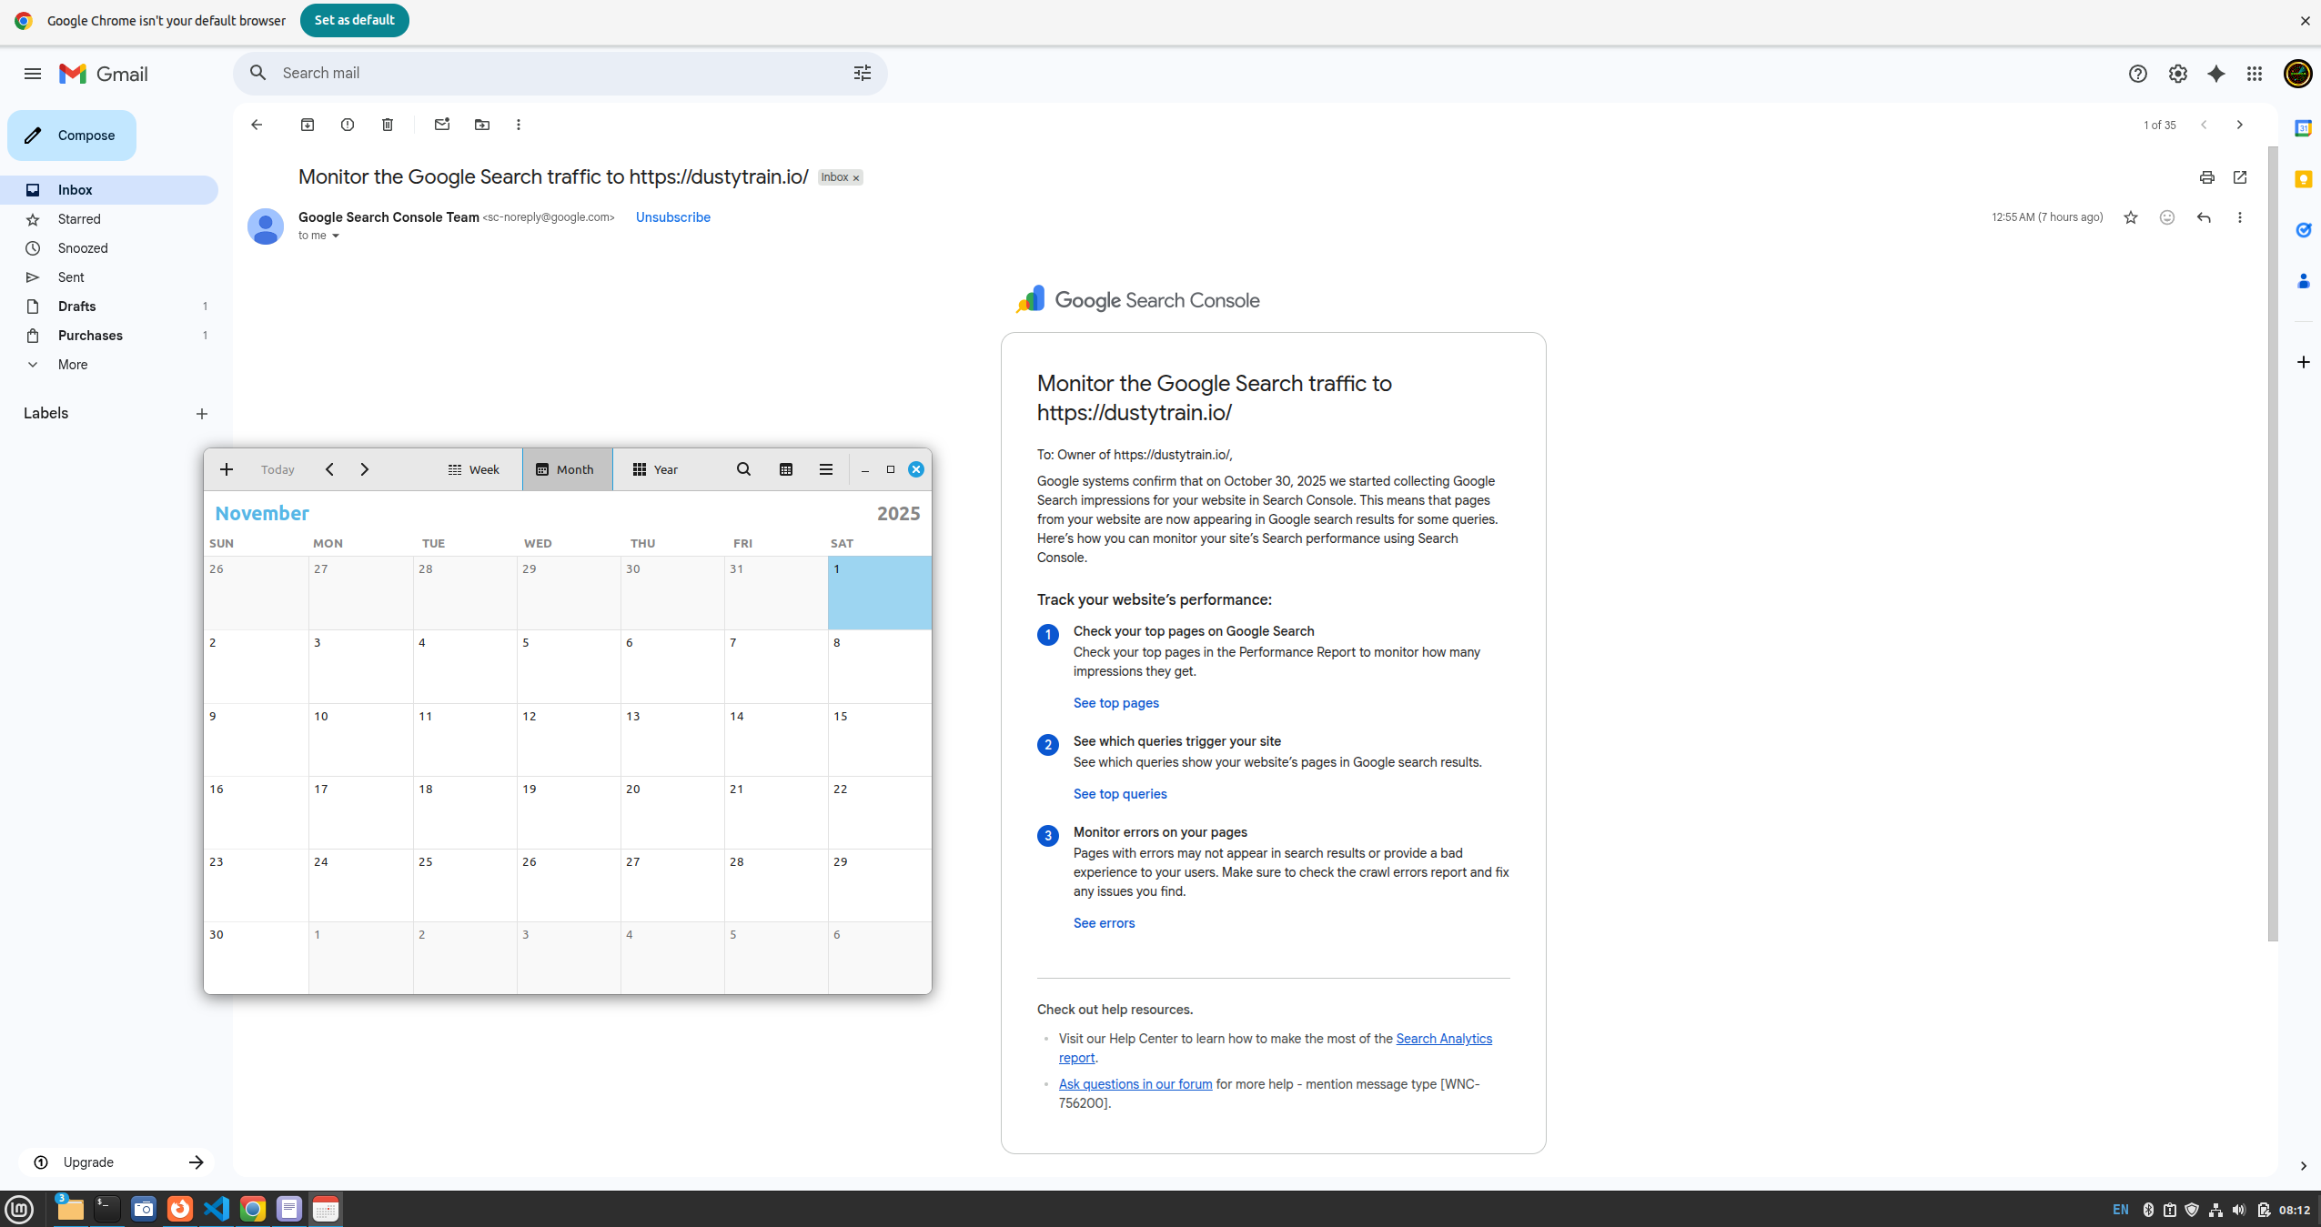Open calendar search with the magnifier icon
This screenshot has height=1227, width=2321.
click(743, 469)
